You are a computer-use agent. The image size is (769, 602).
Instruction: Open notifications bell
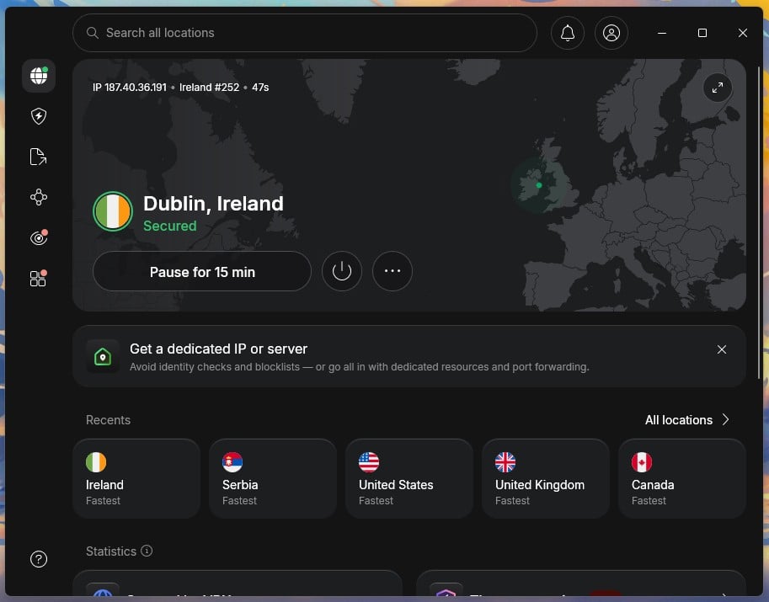coord(568,33)
